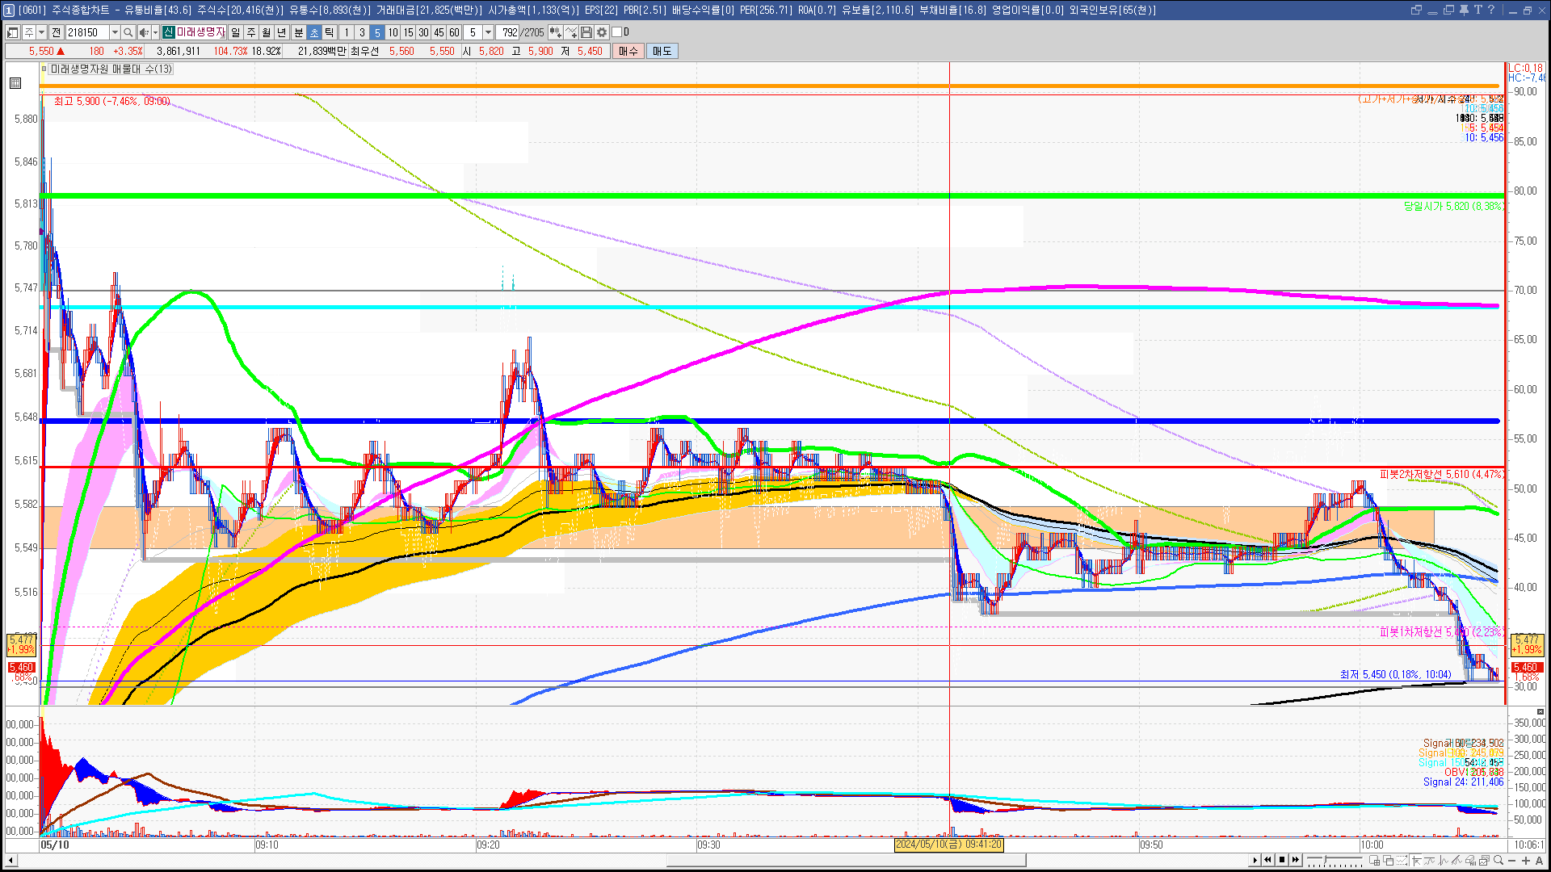The image size is (1551, 872).
Task: Click the save chart floppy icon
Action: [x=586, y=32]
